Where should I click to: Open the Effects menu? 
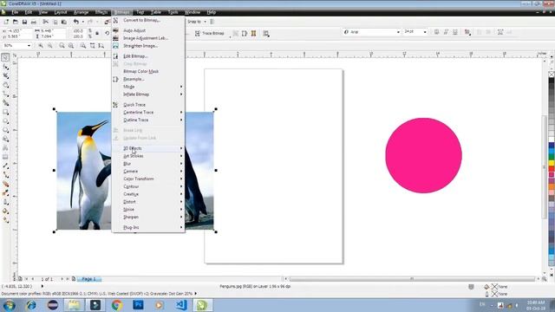(101, 12)
